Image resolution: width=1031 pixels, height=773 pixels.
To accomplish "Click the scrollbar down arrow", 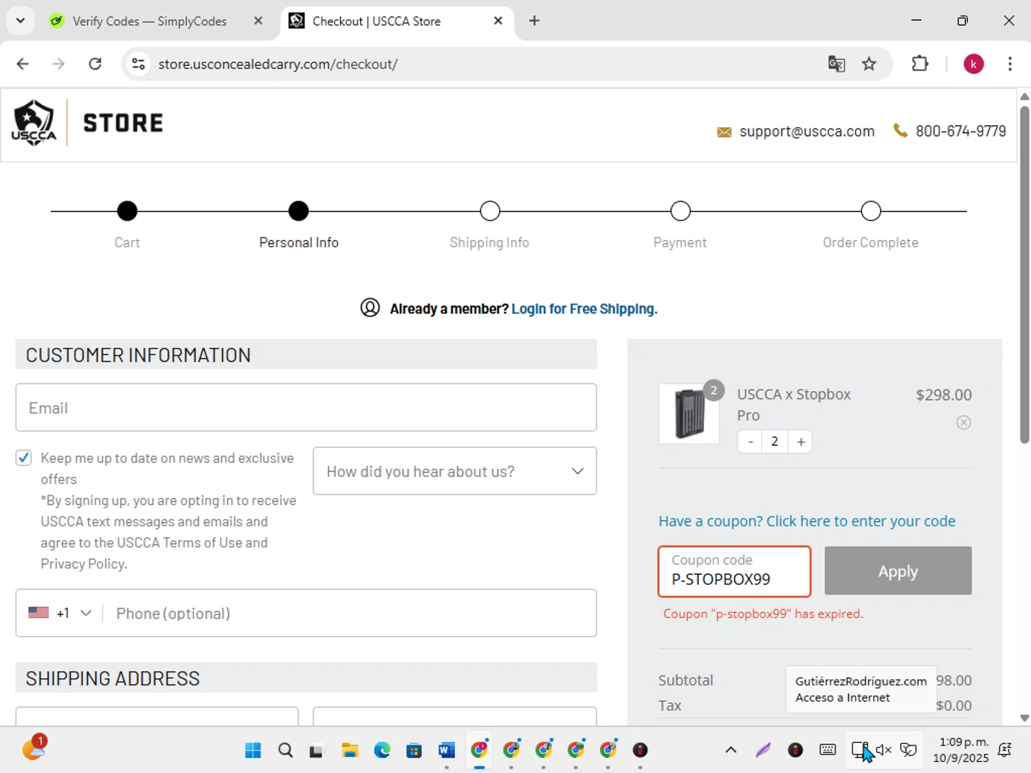I will pyautogui.click(x=1024, y=718).
